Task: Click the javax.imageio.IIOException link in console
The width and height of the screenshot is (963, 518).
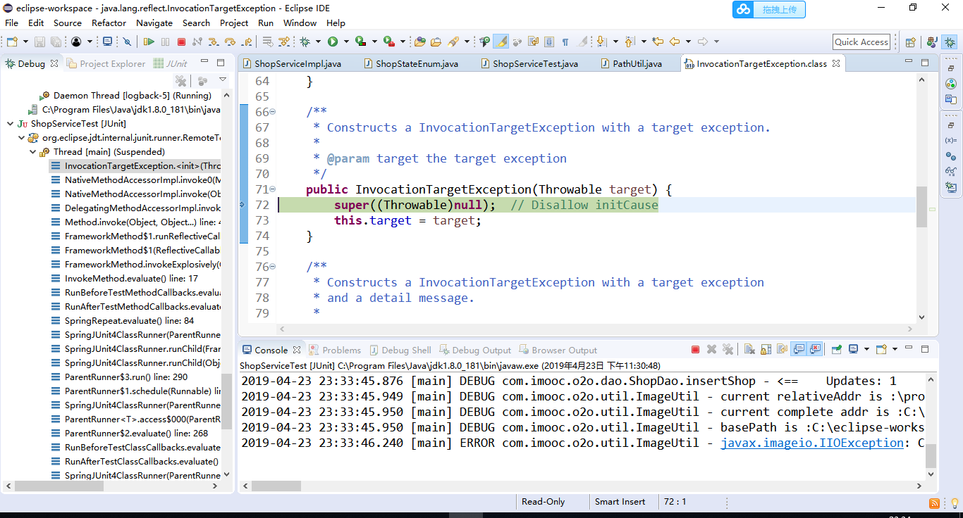Action: (x=812, y=443)
